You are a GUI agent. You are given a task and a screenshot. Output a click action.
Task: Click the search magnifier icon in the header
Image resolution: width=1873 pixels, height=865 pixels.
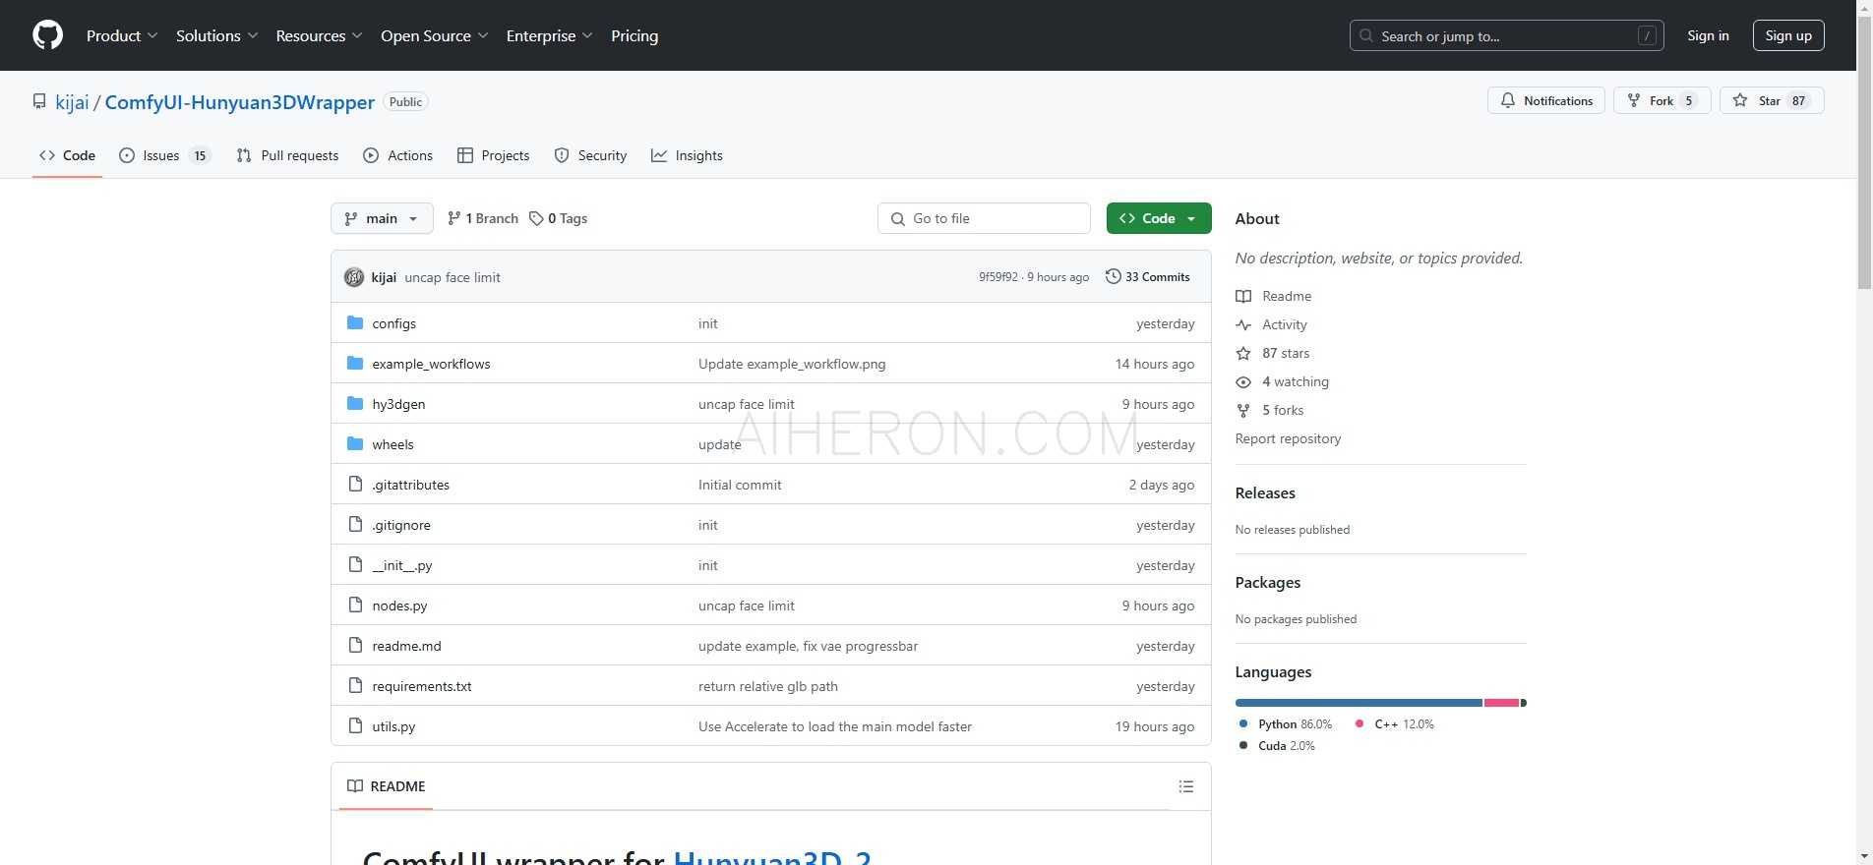[x=1366, y=35]
